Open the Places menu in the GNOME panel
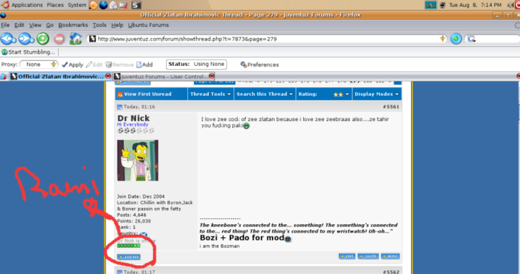Screen dimensions: 520x274 (55, 5)
